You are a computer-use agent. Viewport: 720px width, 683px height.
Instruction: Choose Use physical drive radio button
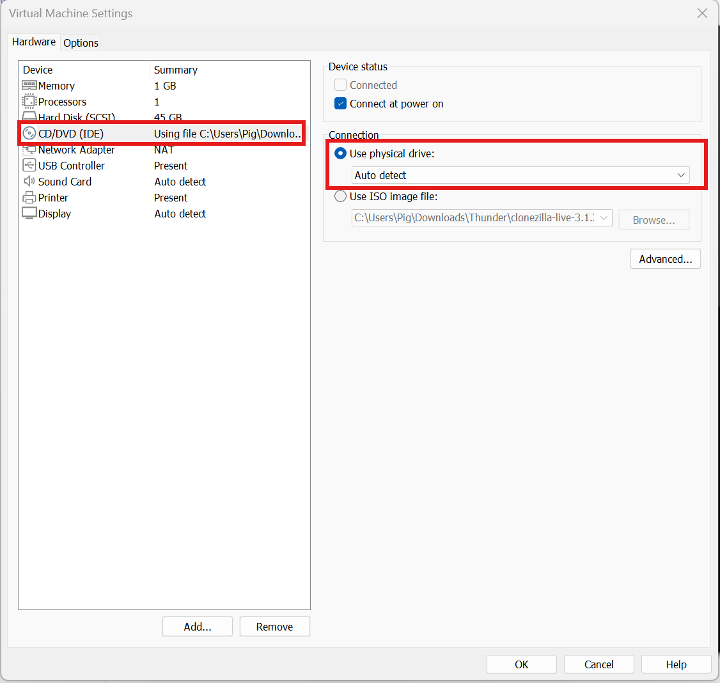coord(341,153)
